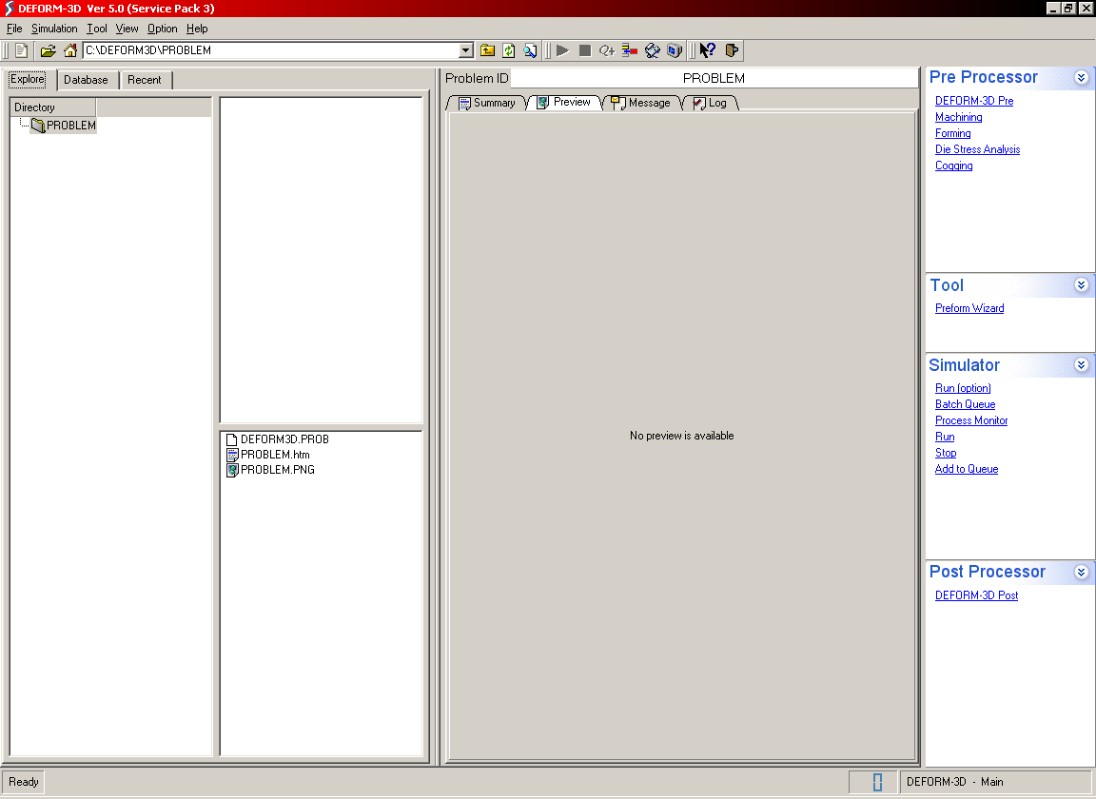Click the Ready status bar text
Screen dimensions: 1096x799
coord(24,782)
